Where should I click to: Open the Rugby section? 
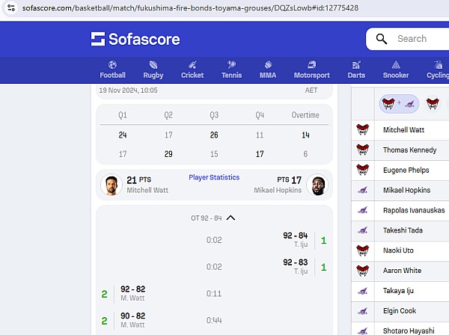point(153,70)
